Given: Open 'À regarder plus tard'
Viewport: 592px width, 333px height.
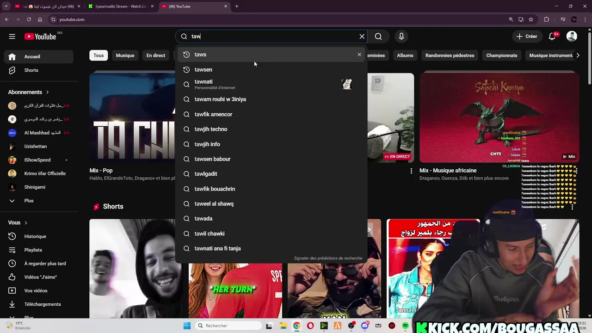Looking at the screenshot, I should pos(39,264).
